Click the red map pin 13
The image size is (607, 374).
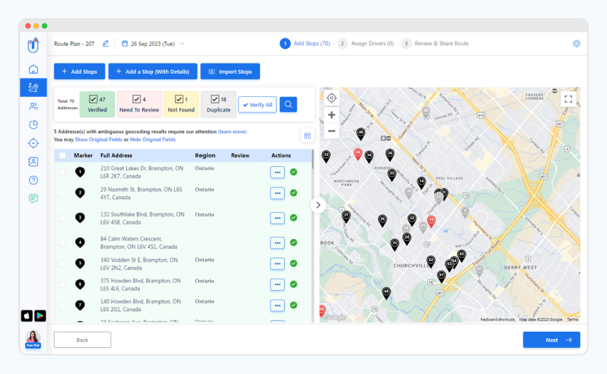point(431,221)
